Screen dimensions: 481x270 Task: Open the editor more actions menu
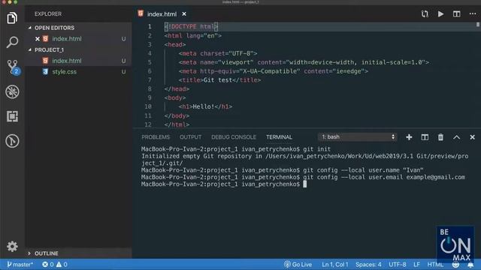(473, 13)
